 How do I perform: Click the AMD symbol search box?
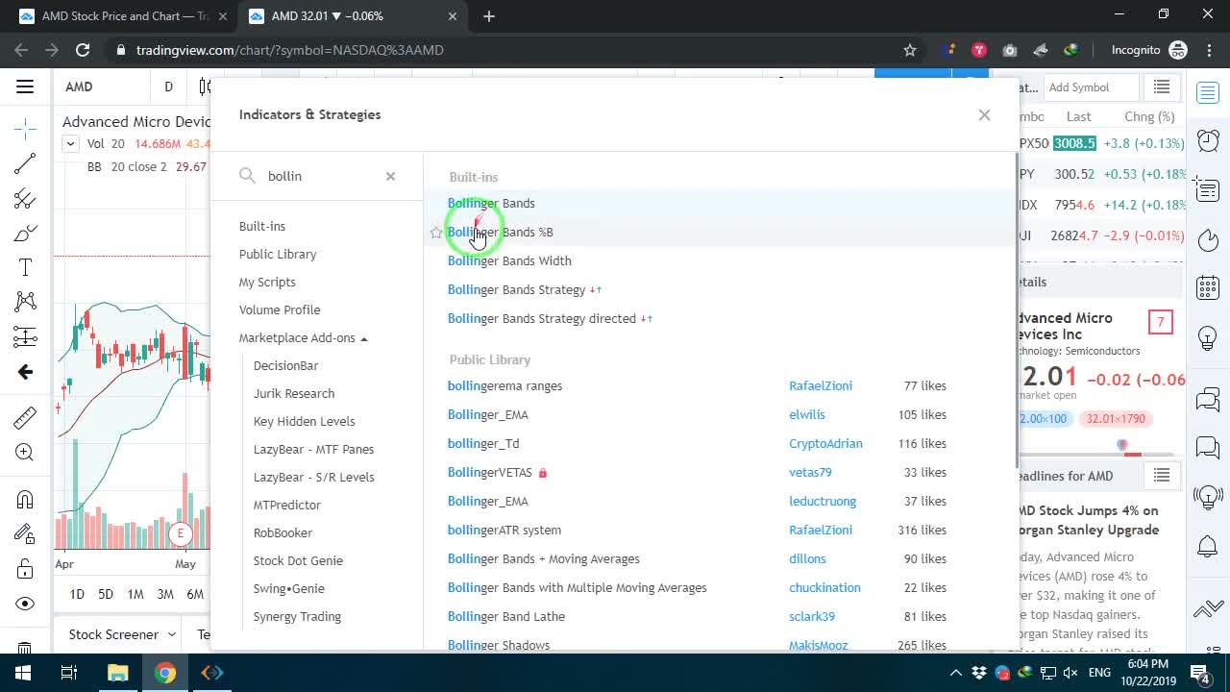101,86
